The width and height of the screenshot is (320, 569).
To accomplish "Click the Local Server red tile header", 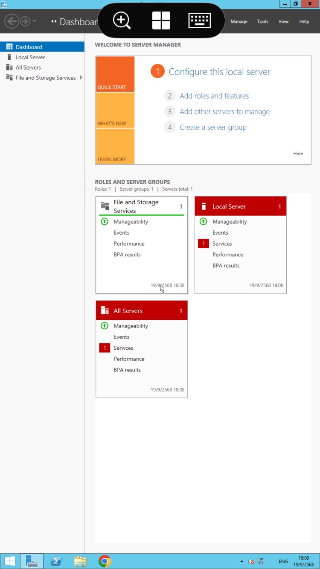I will [241, 206].
